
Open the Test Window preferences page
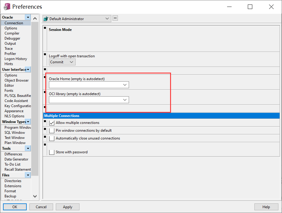15,138
